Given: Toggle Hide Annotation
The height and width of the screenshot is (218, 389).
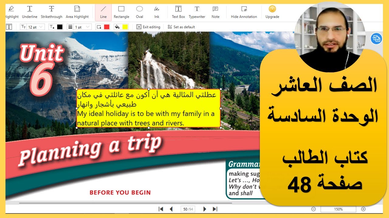Looking at the screenshot, I should click(x=244, y=12).
